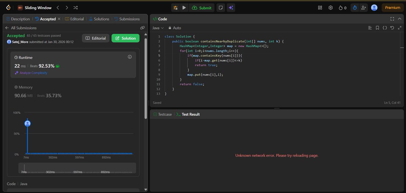Viewport: 406px width, 193px height.
Task: Click the green Solution button
Action: click(126, 38)
